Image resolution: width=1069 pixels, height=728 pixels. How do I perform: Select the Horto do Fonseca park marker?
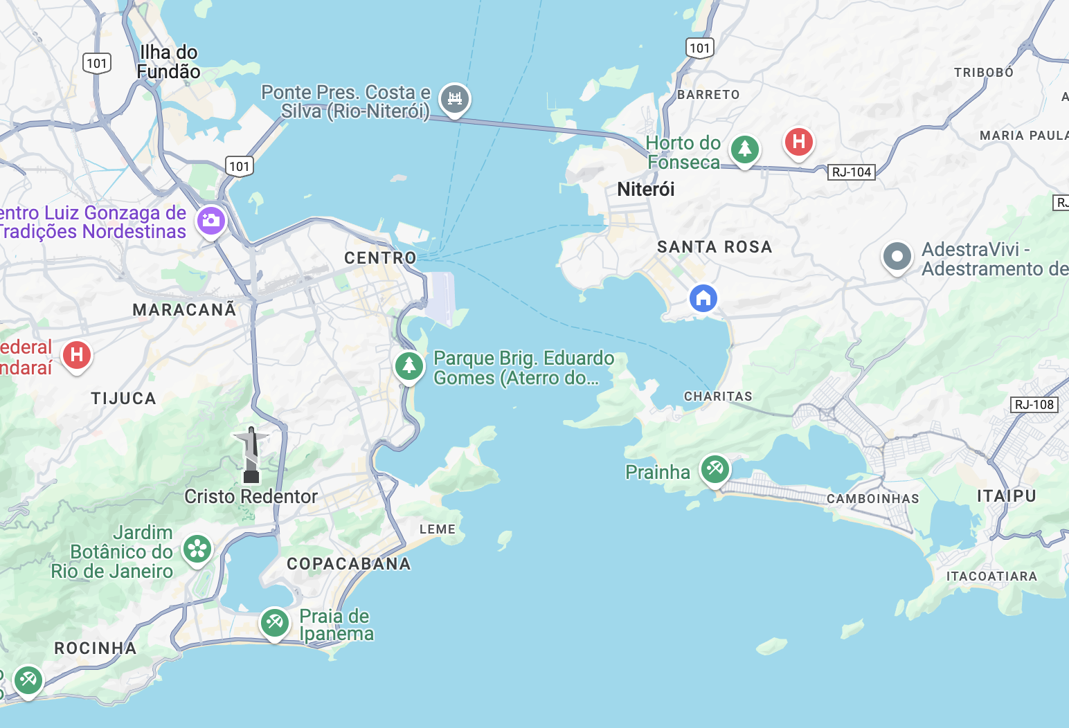click(x=744, y=150)
